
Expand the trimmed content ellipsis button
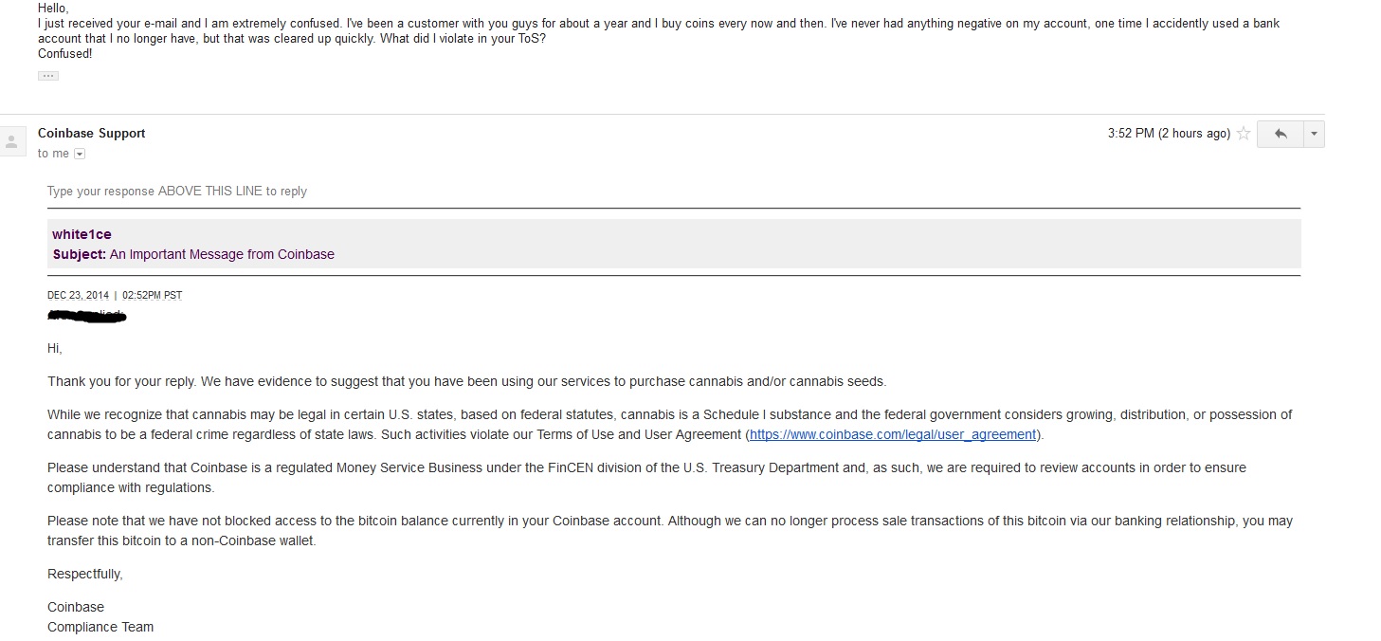(48, 76)
